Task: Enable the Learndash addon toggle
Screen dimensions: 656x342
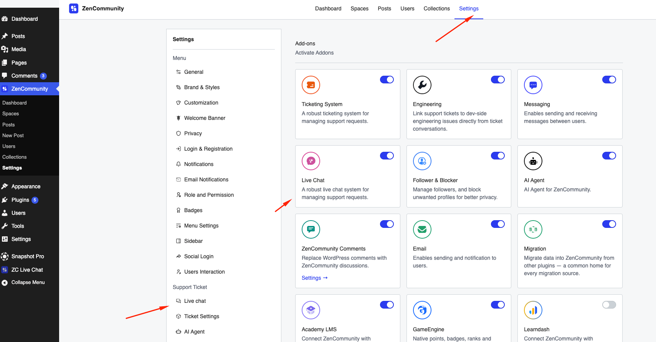Action: 609,305
